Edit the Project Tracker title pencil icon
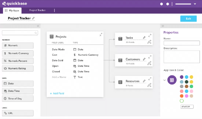This screenshot has height=119, width=202. pos(33,18)
